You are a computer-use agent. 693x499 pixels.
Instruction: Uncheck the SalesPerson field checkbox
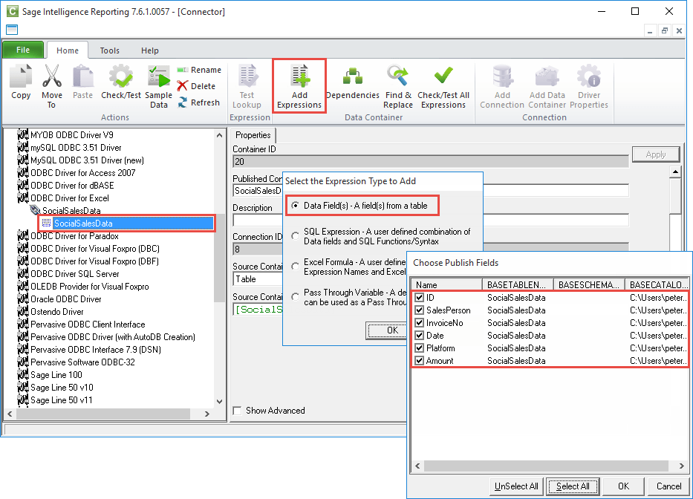[x=420, y=310]
